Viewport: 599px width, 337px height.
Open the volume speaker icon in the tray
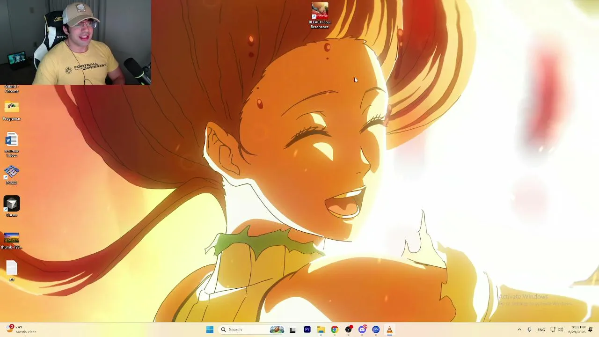pyautogui.click(x=561, y=330)
